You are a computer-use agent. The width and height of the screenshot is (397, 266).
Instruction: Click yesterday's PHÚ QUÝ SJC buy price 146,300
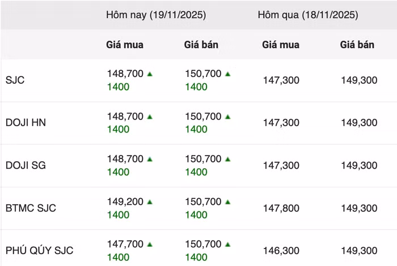coord(281,251)
